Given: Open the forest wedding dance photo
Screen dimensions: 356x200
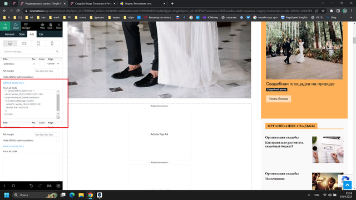Looking at the screenshot, I should pos(304,51).
